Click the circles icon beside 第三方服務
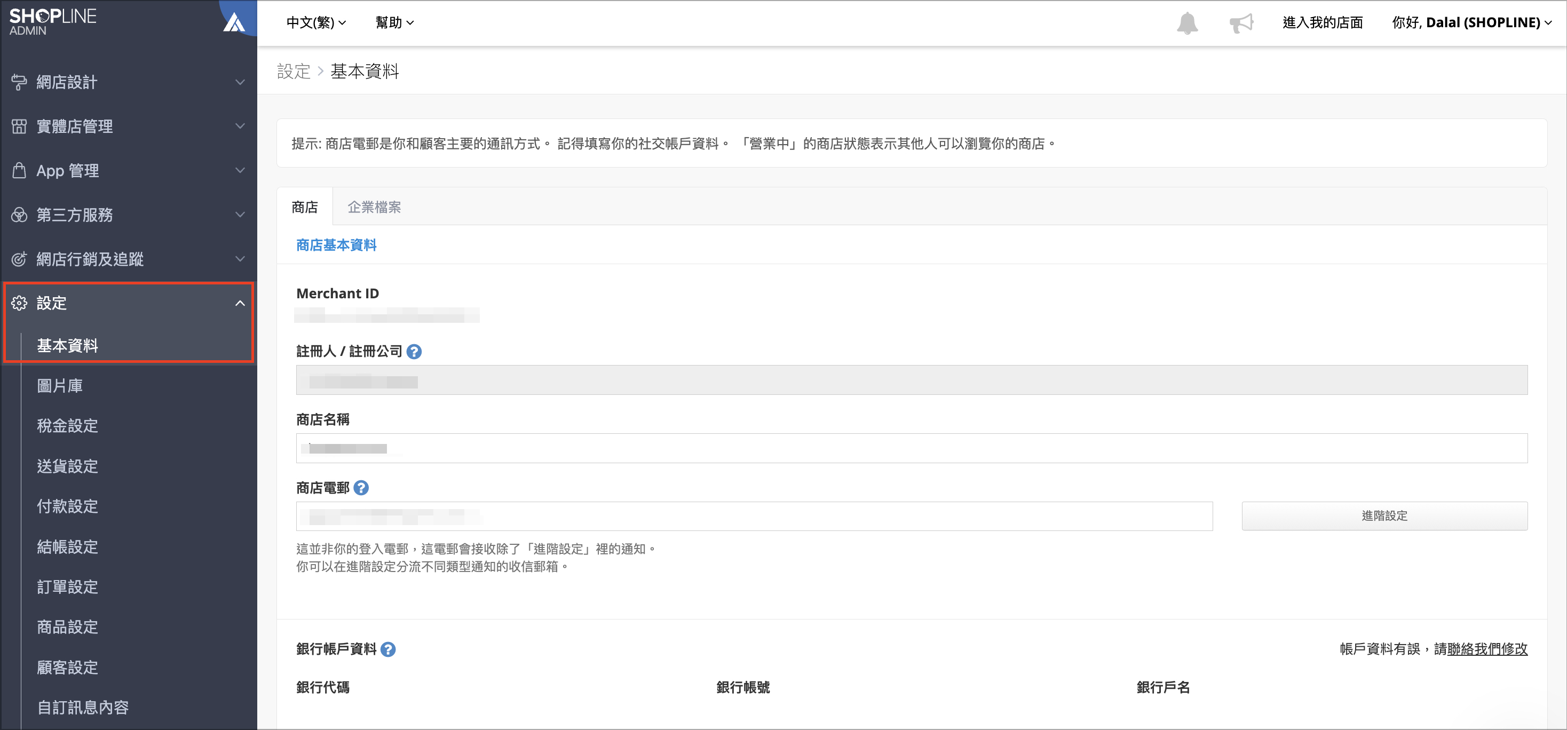 point(19,215)
